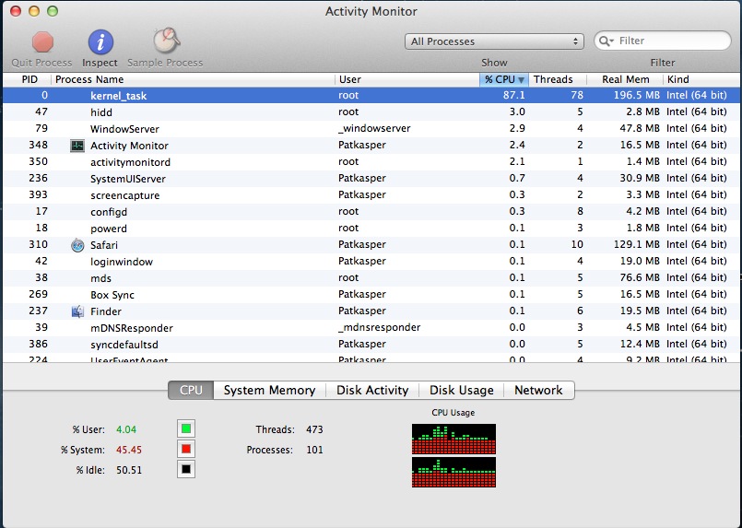
Task: Switch to the CPU tab
Action: point(191,391)
